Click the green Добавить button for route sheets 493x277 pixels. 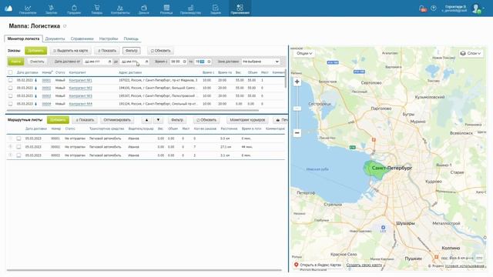58,120
